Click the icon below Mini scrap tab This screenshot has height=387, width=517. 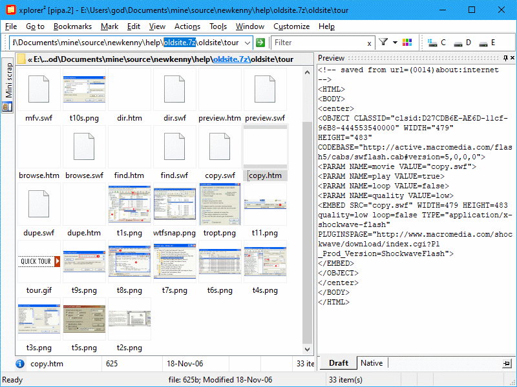(7, 106)
